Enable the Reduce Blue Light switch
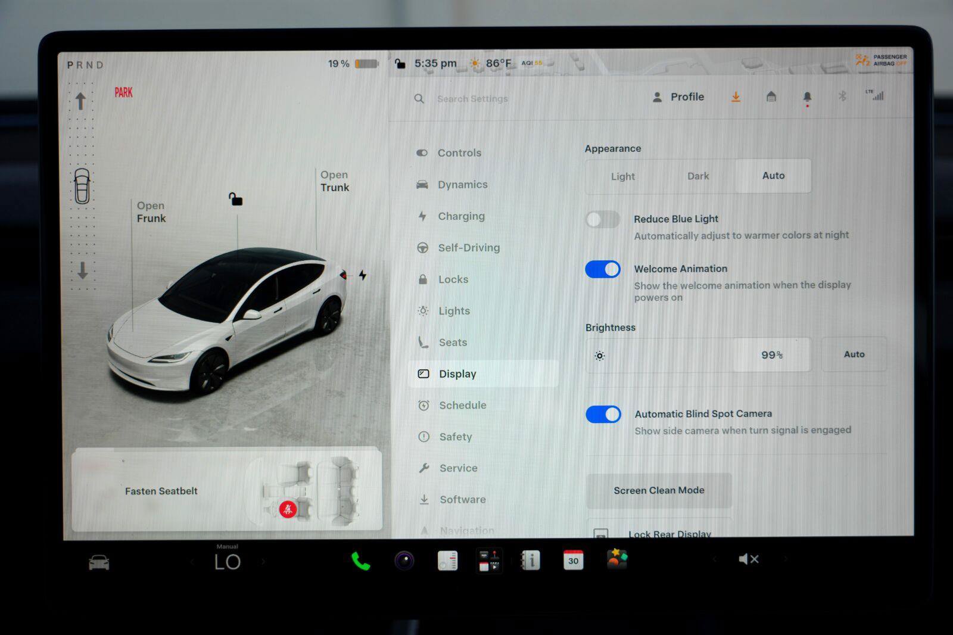Viewport: 953px width, 635px height. pyautogui.click(x=603, y=219)
